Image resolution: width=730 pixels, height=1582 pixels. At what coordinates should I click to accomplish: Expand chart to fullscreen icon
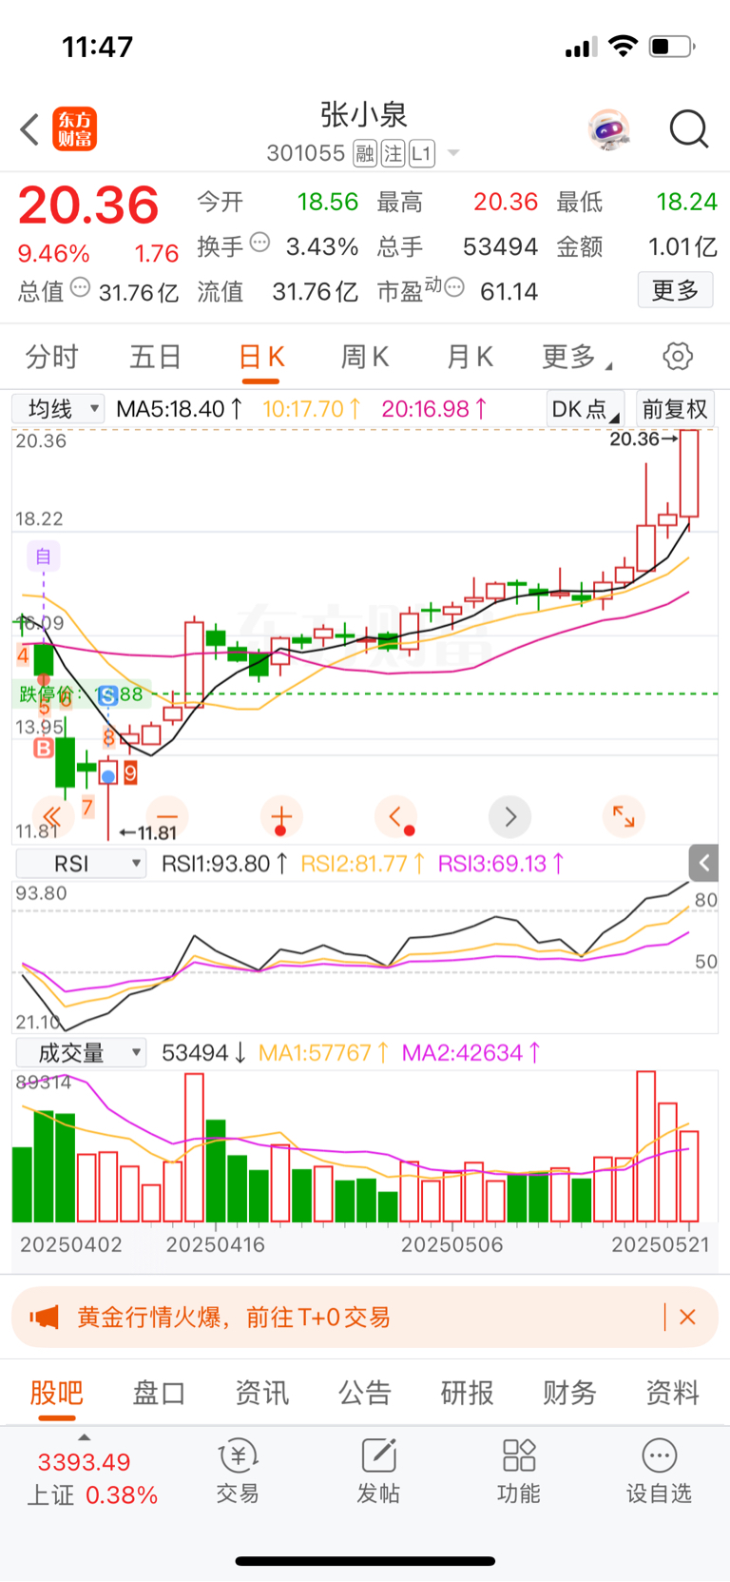tap(624, 816)
